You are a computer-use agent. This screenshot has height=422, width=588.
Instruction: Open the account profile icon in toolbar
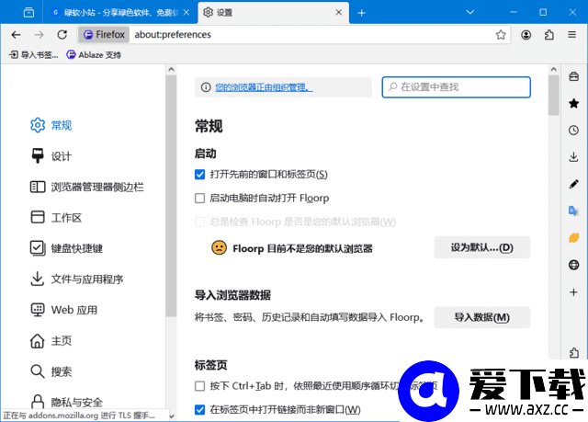coord(526,35)
